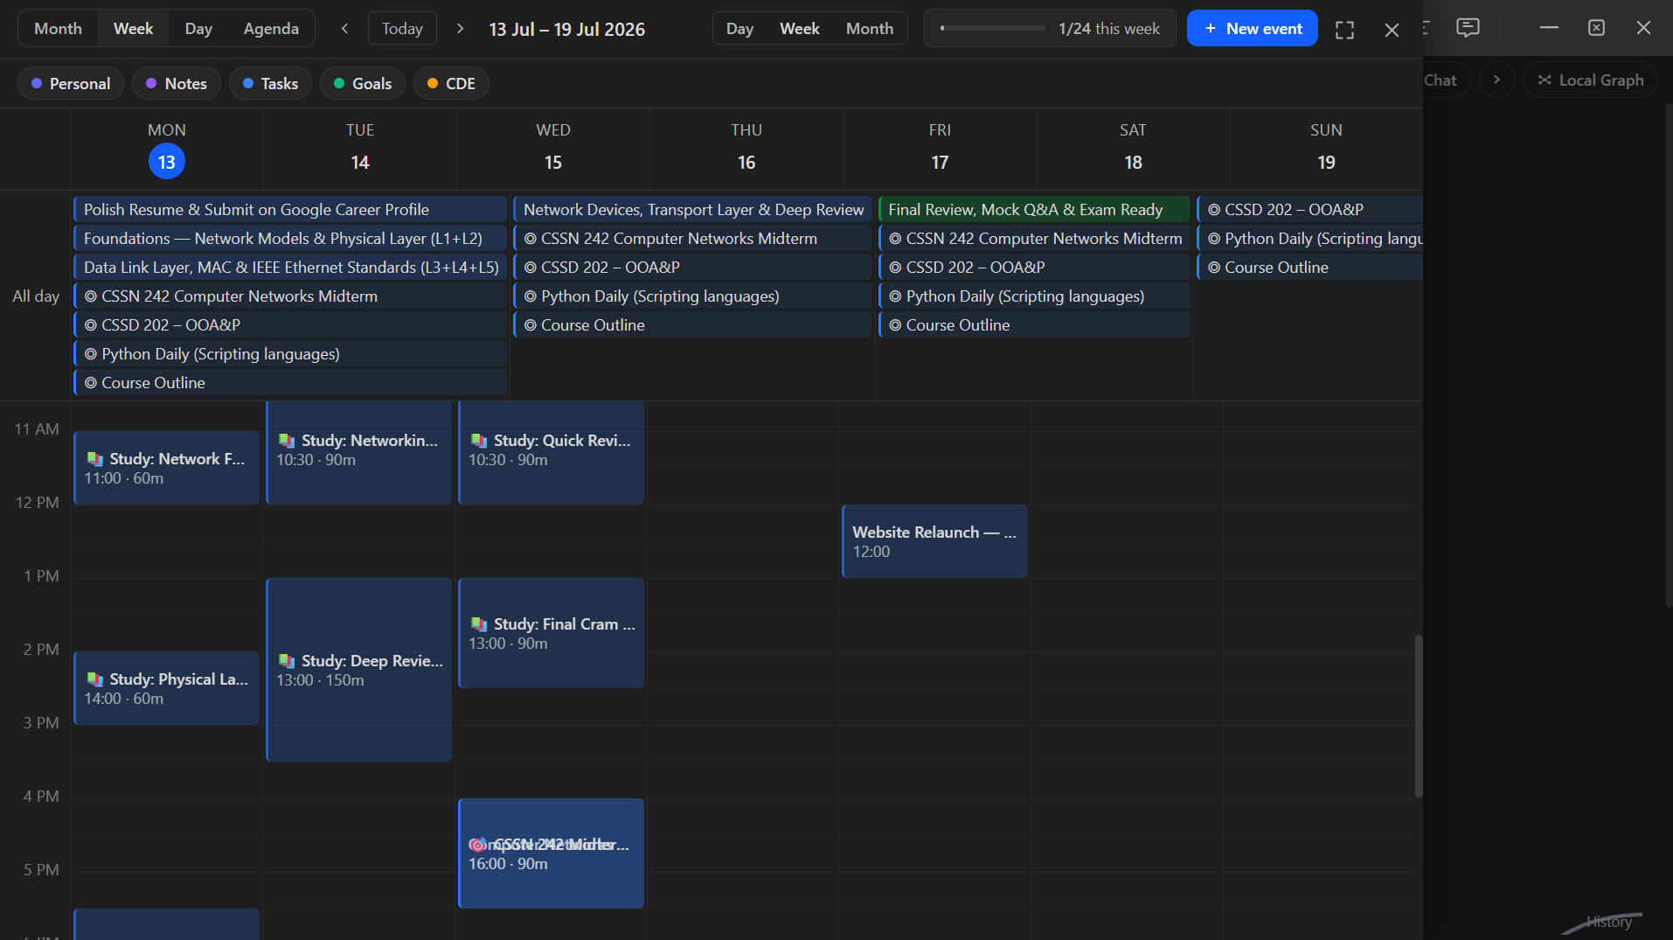Click the target icon on Monday's Python Daily
Viewport: 1673px width, 940px height.
pyautogui.click(x=91, y=354)
